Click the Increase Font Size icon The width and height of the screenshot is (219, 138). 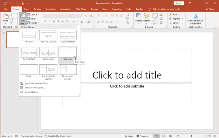(82, 16)
